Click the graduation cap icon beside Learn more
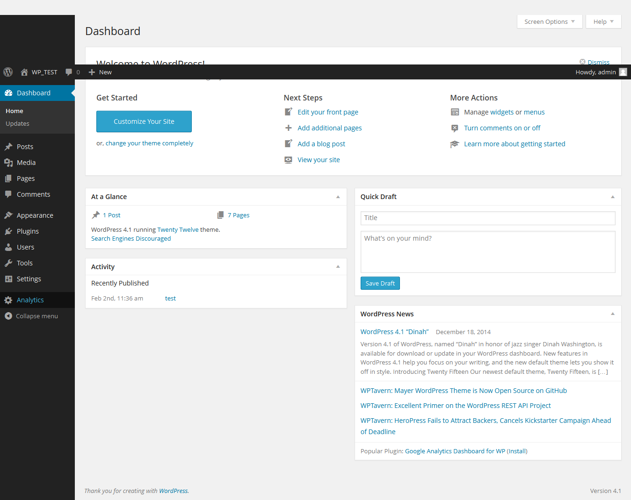631x500 pixels. (455, 144)
